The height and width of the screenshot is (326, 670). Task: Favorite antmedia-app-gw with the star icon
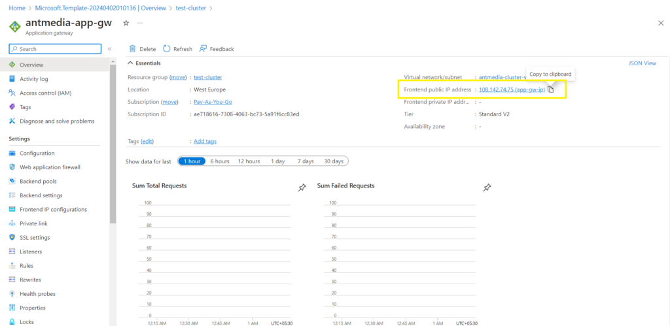pos(126,23)
